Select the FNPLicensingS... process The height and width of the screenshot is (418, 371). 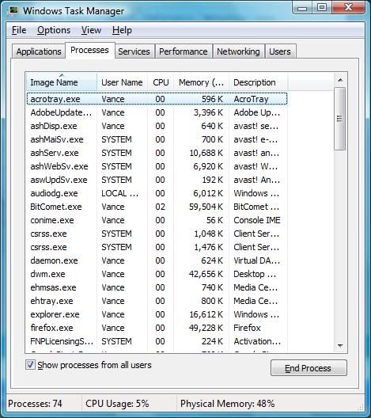157,341
